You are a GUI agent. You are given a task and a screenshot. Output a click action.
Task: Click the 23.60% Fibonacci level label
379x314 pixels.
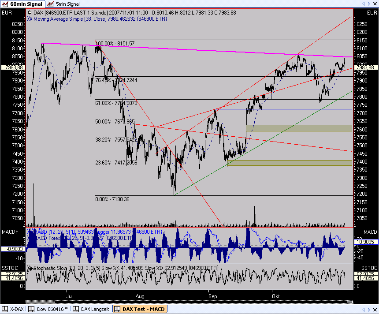(116, 163)
